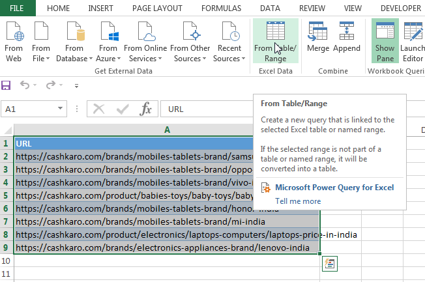This screenshot has height=282, width=425.
Task: Click row 7 header
Action: (7, 221)
